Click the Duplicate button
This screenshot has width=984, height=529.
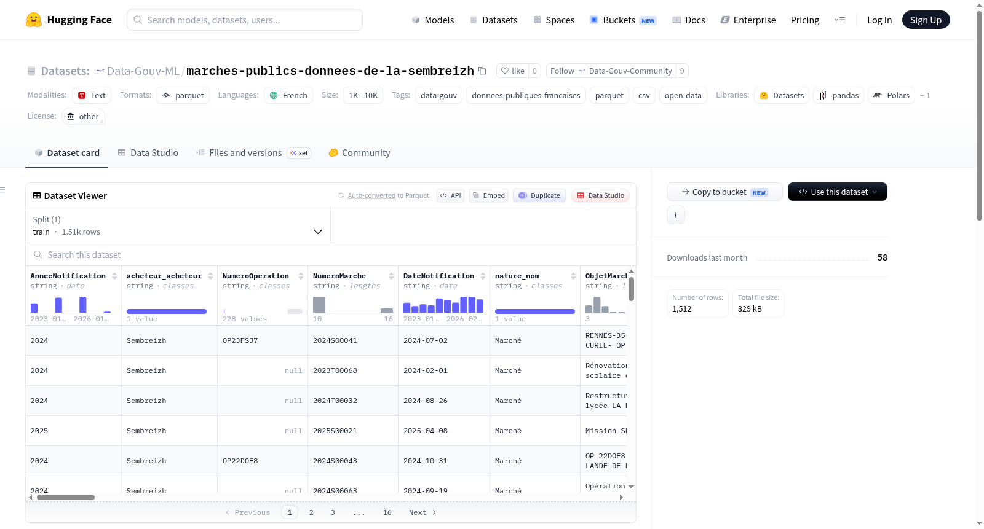click(x=539, y=195)
